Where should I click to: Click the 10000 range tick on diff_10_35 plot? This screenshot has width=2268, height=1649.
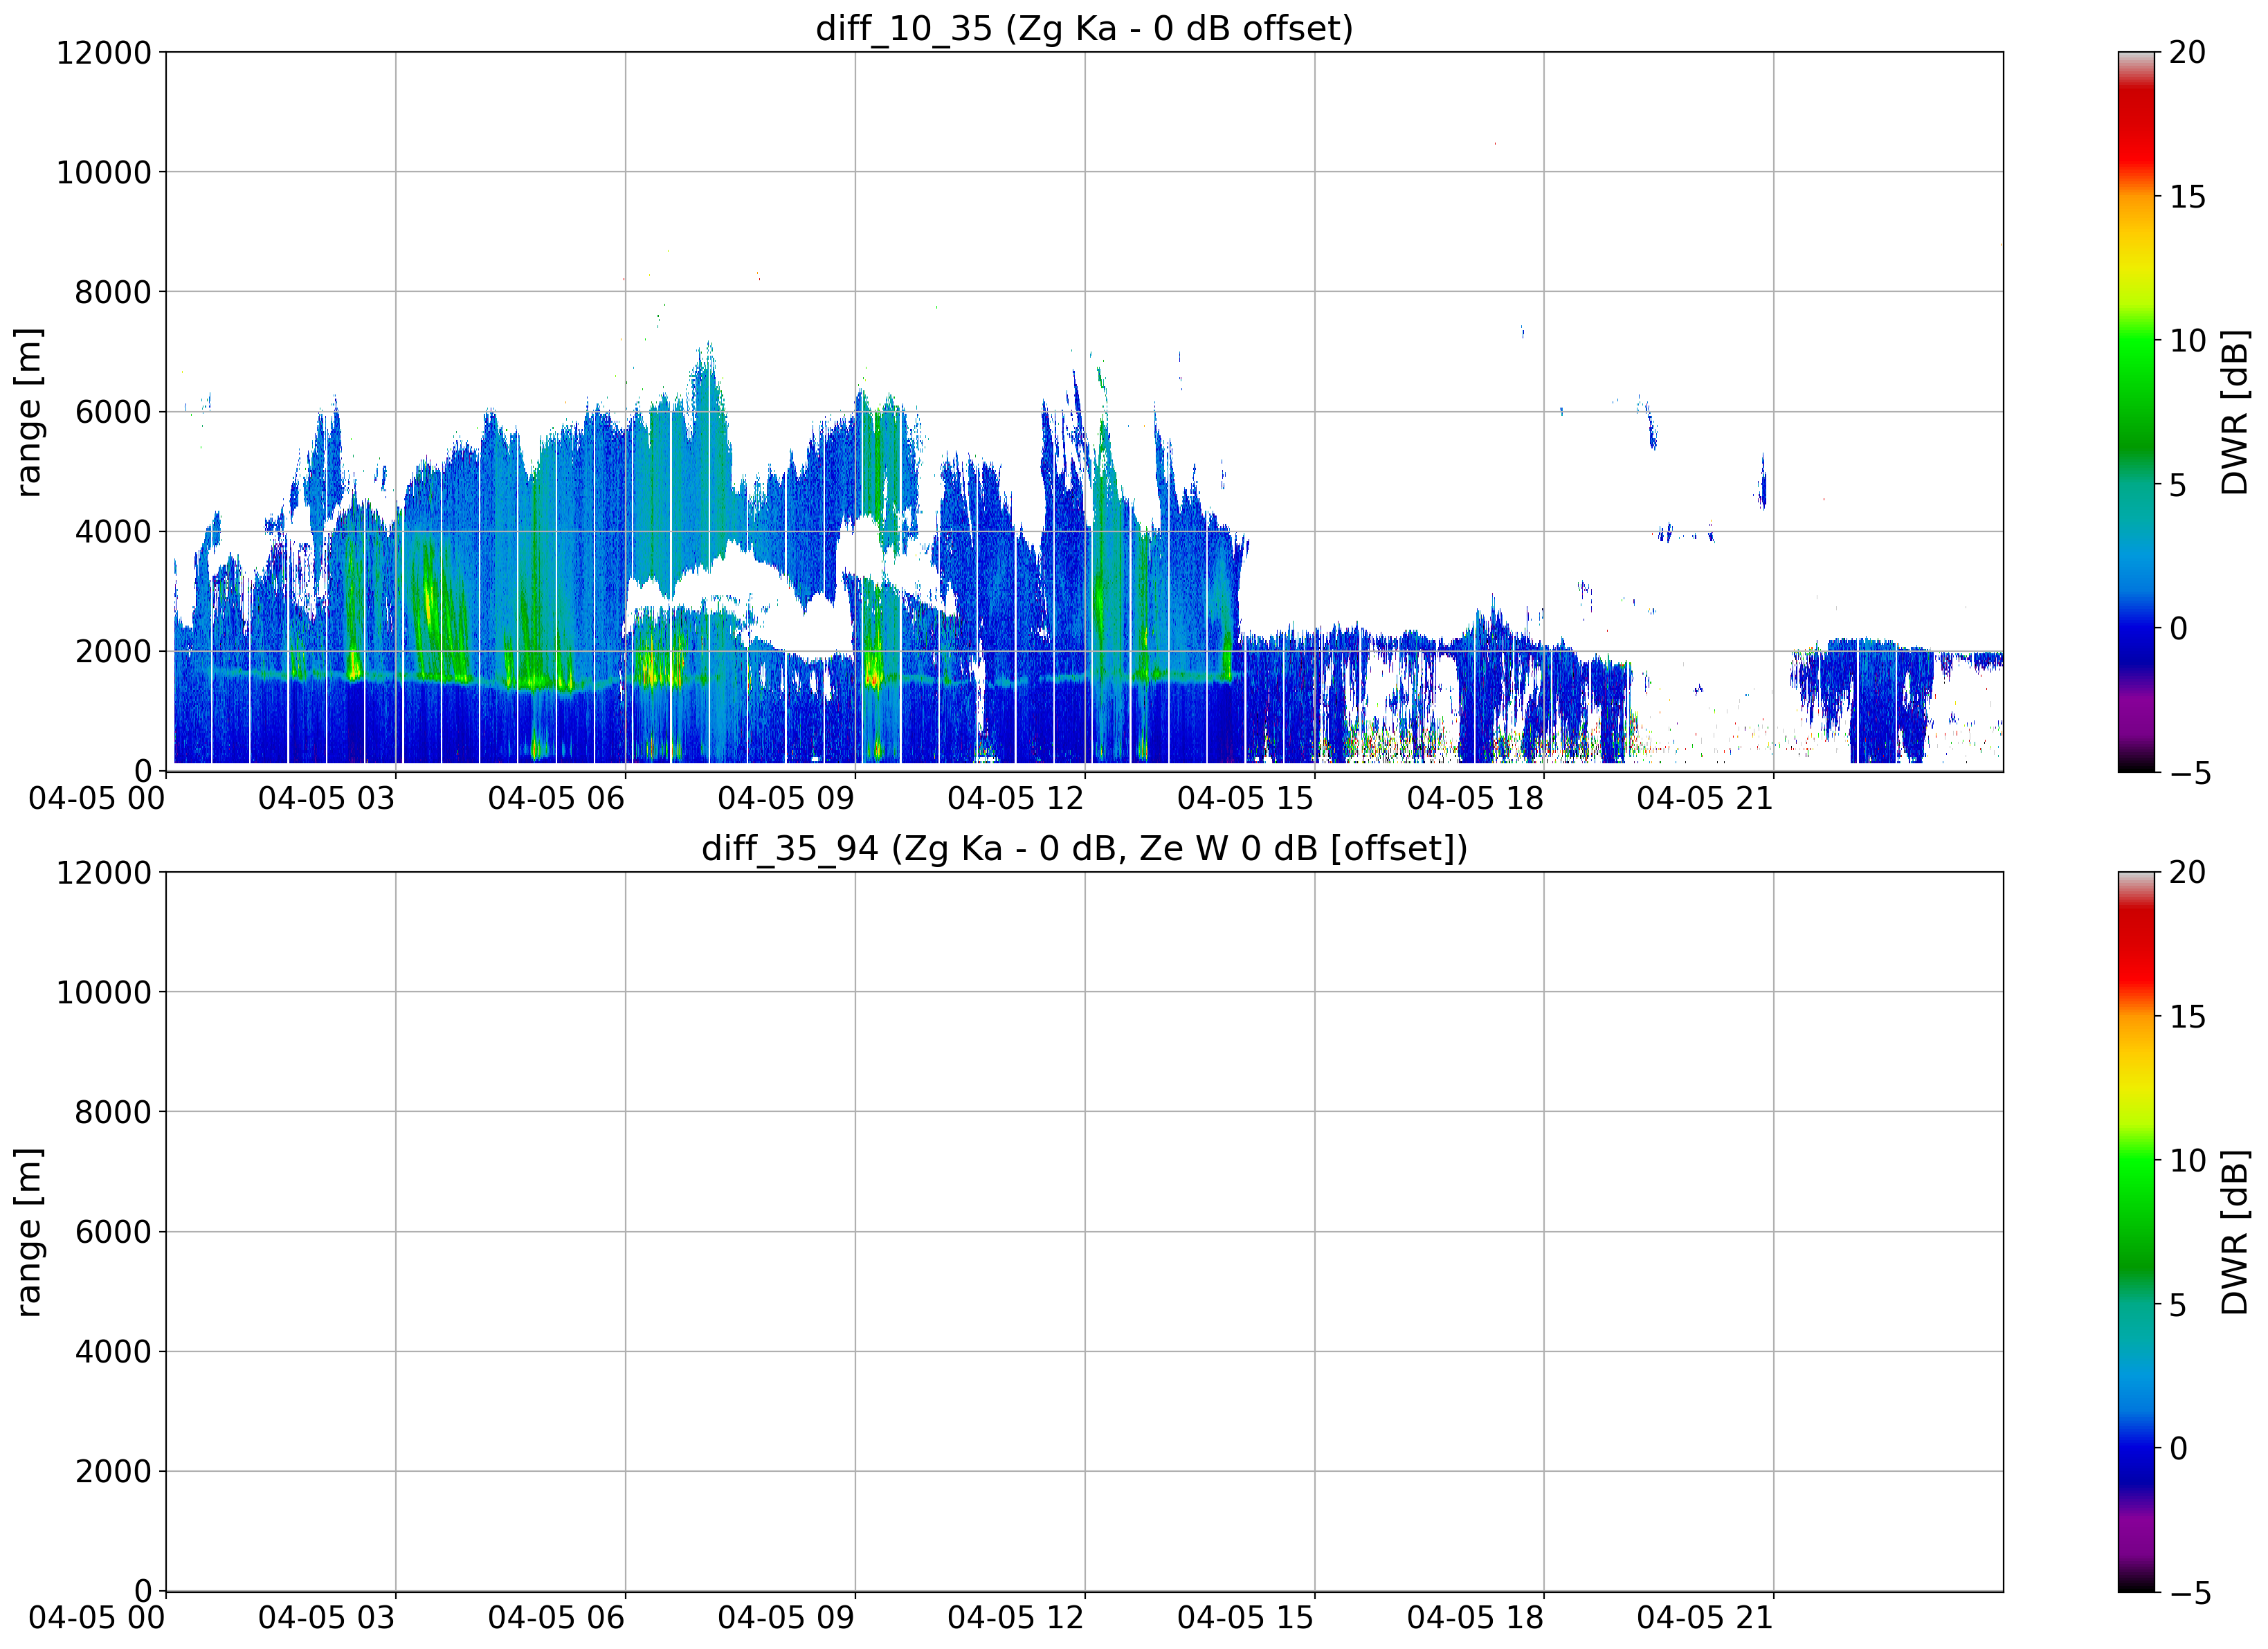[104, 172]
